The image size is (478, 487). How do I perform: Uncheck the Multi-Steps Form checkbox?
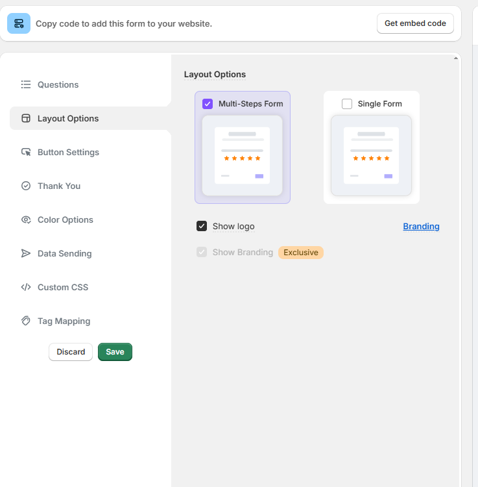(x=208, y=104)
